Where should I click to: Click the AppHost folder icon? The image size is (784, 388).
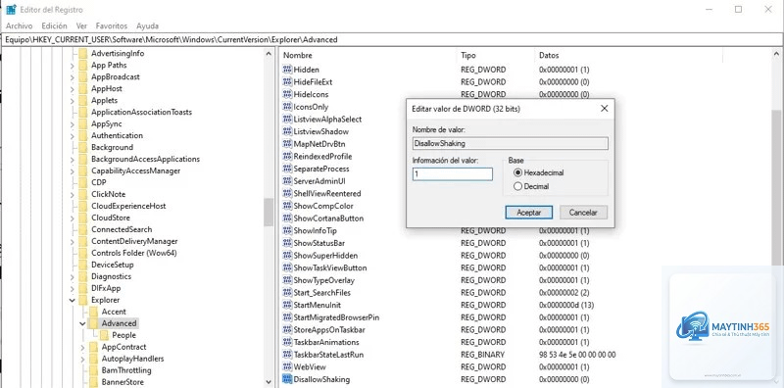[83, 88]
